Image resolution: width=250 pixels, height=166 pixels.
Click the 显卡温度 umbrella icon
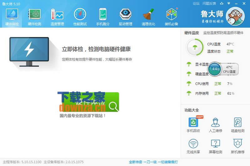click(189, 64)
